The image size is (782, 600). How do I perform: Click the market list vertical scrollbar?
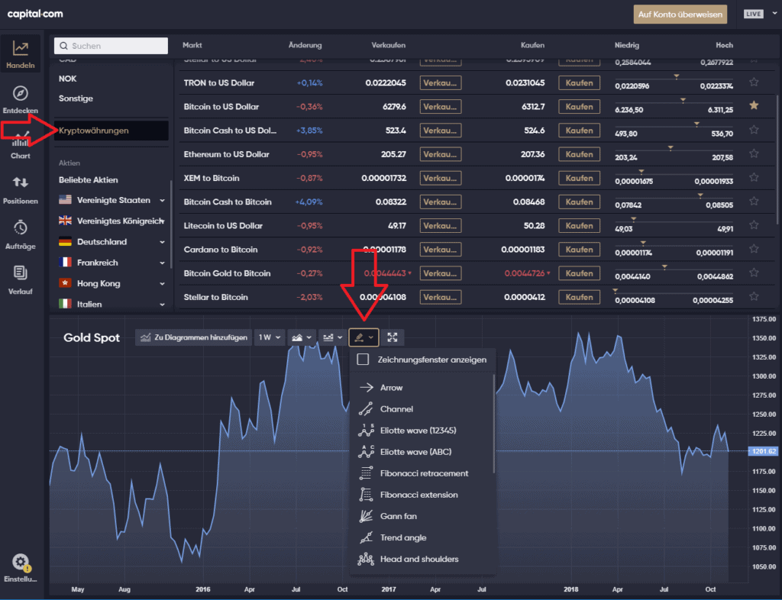[x=777, y=160]
